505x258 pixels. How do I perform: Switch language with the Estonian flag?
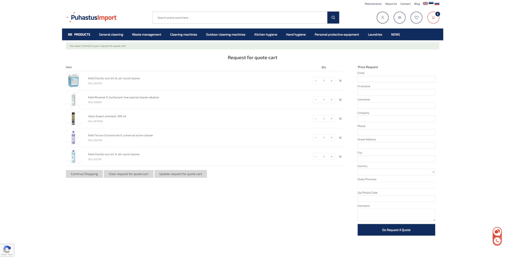coord(431,3)
